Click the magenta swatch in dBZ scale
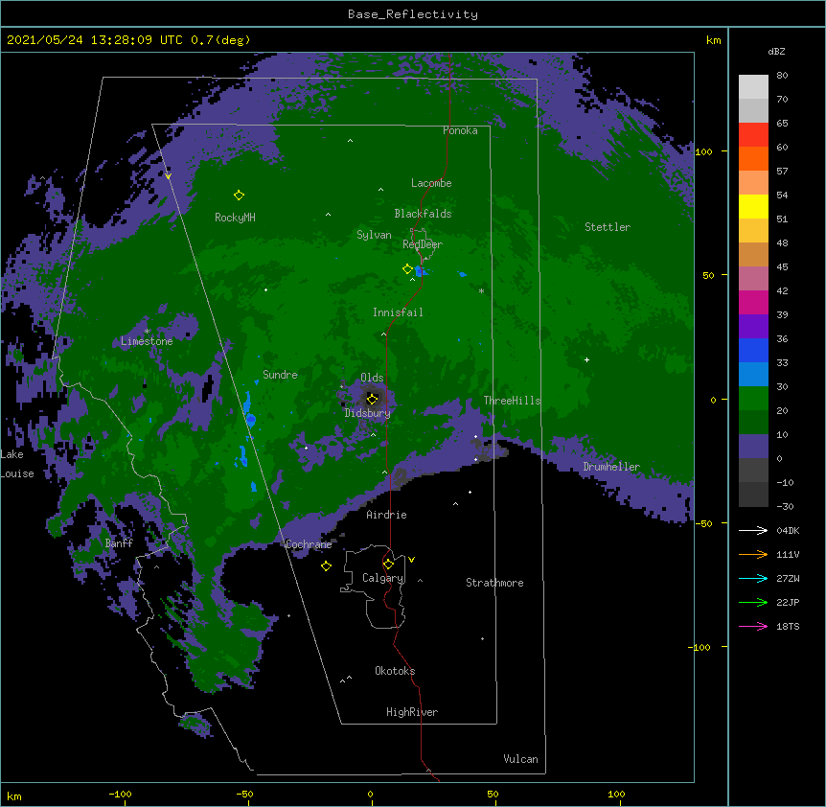This screenshot has height=807, width=826. 753,302
